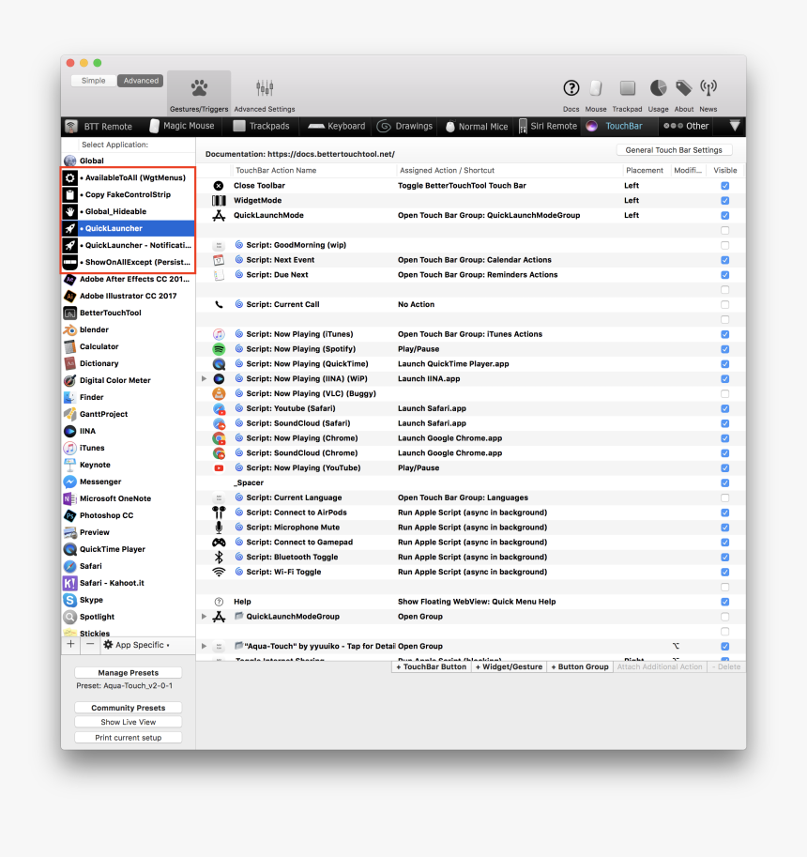Switch to the Other tab
This screenshot has width=807, height=857.
[x=686, y=127]
